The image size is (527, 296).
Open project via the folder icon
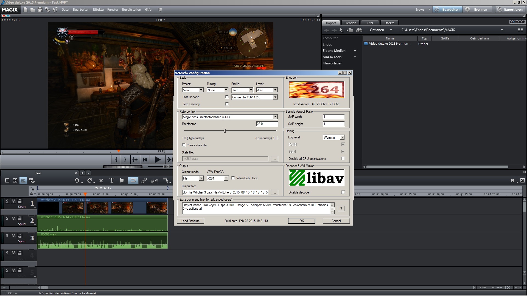click(x=32, y=10)
